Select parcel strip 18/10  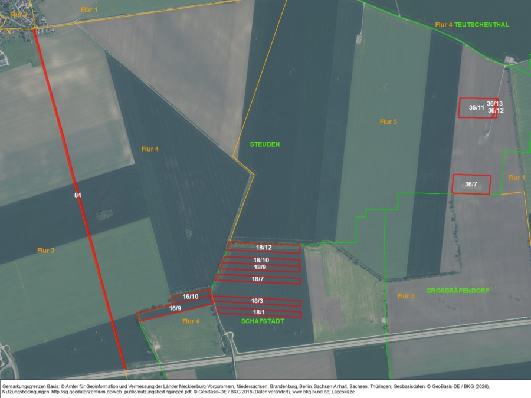pyautogui.click(x=261, y=260)
